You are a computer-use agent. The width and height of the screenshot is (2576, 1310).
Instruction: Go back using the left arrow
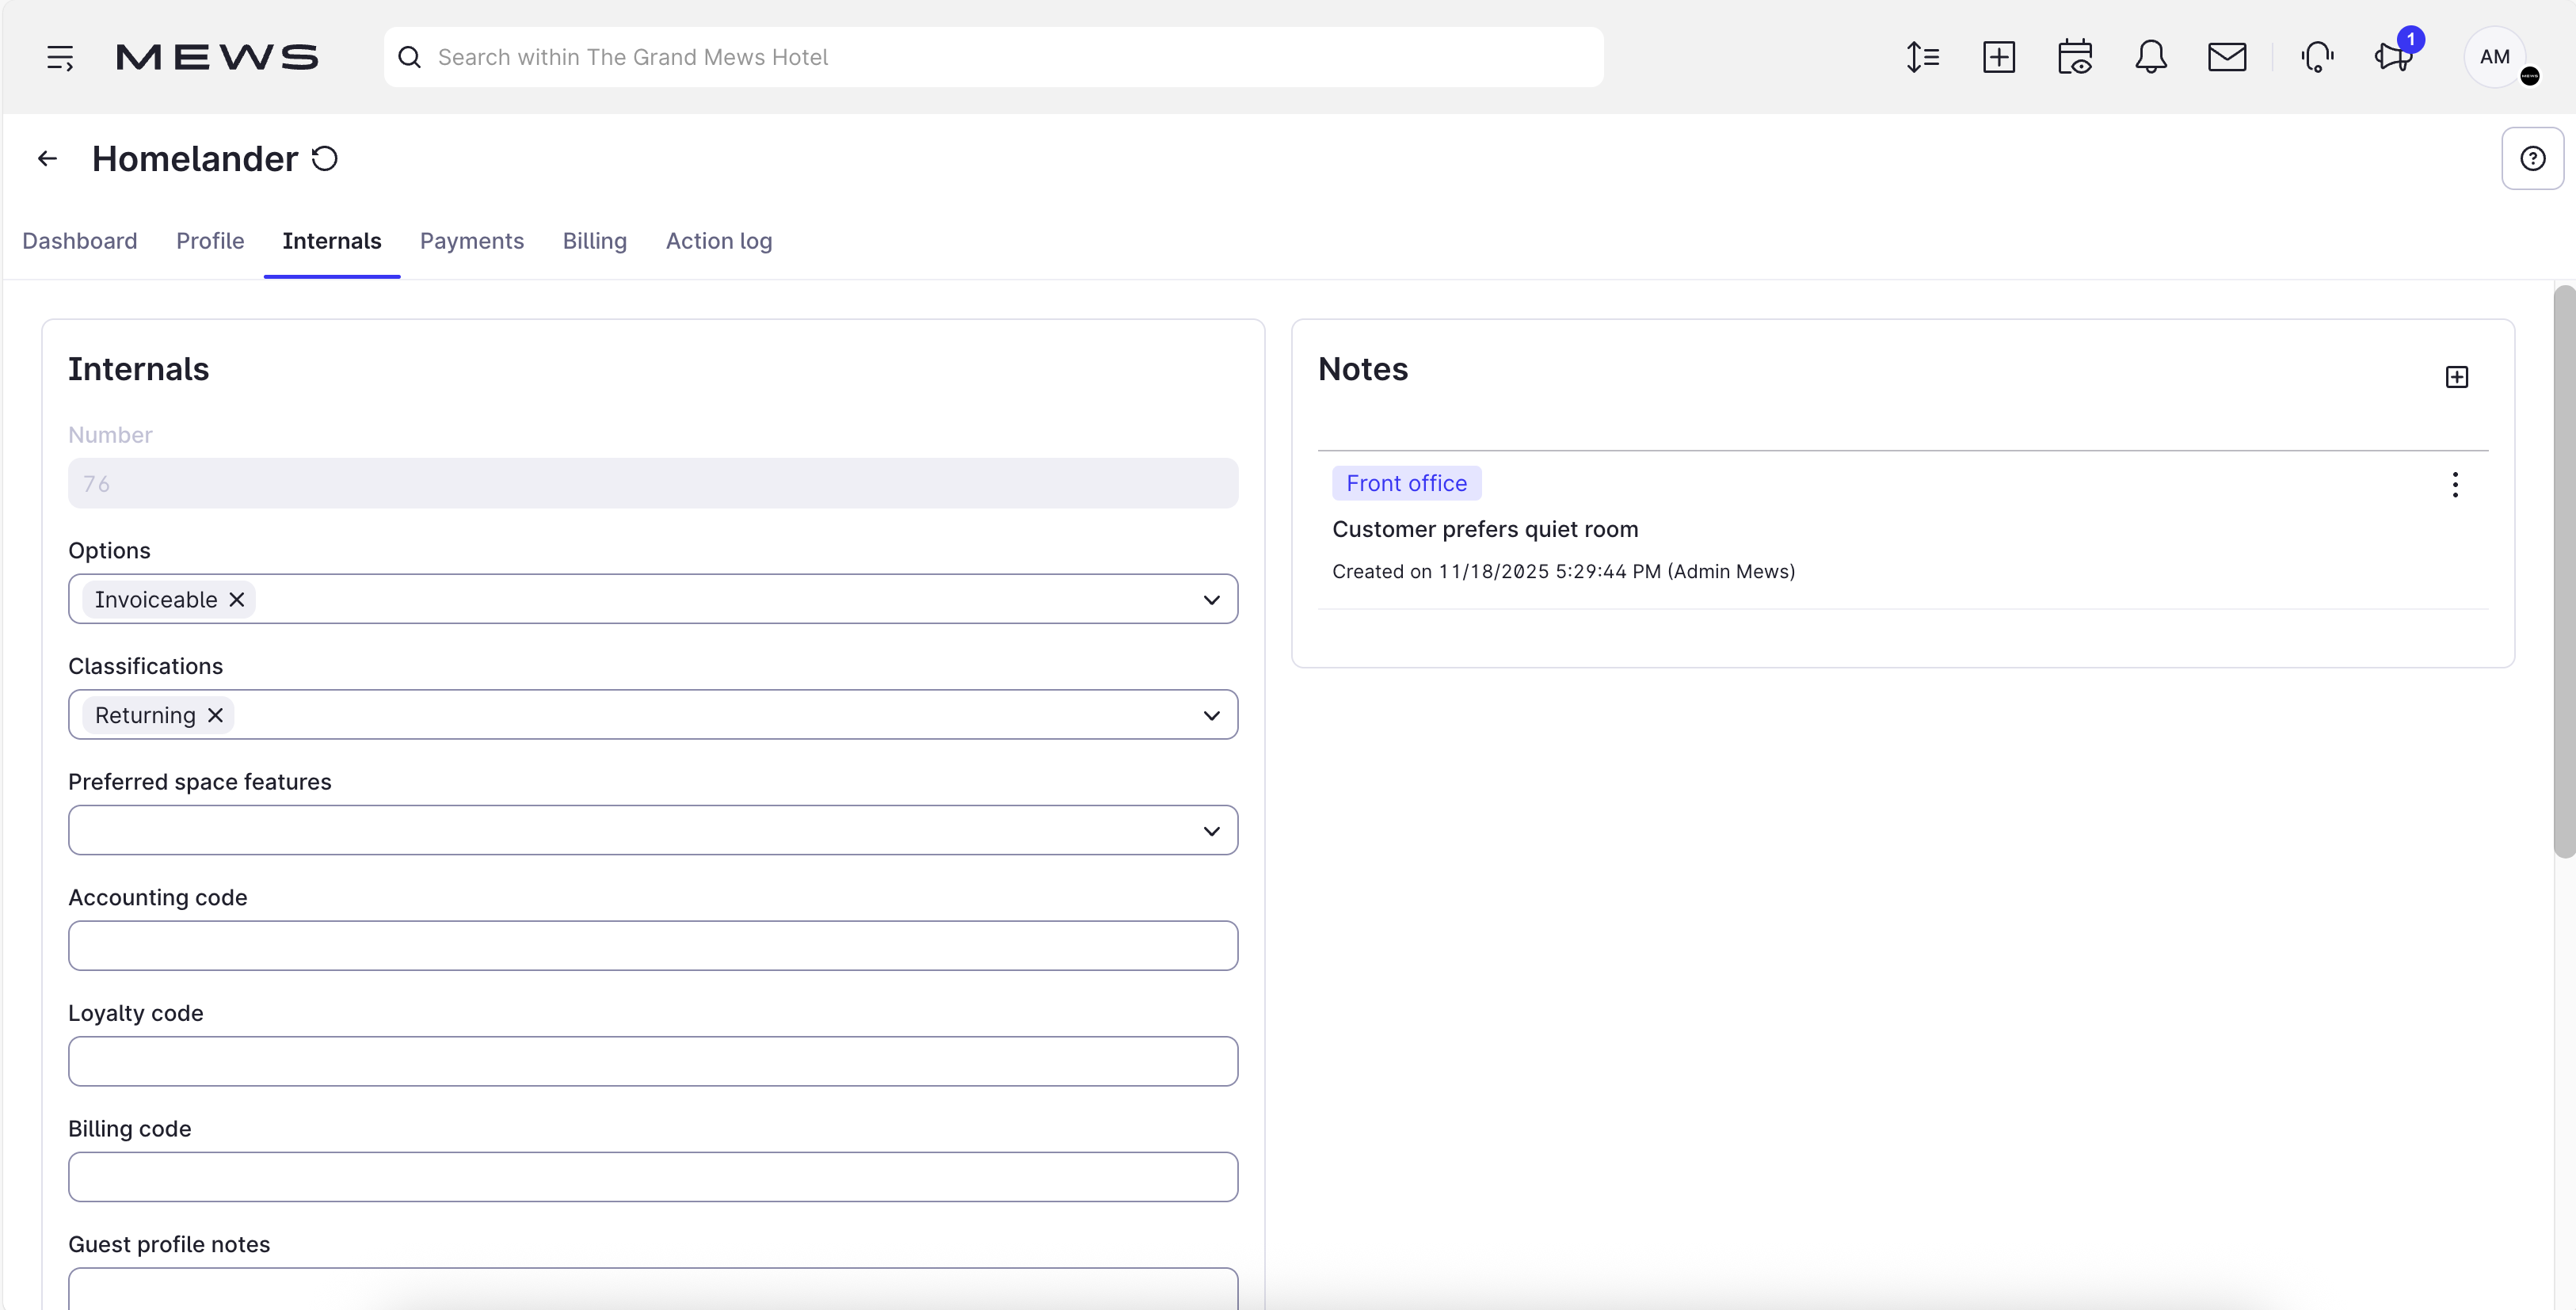pos(47,158)
